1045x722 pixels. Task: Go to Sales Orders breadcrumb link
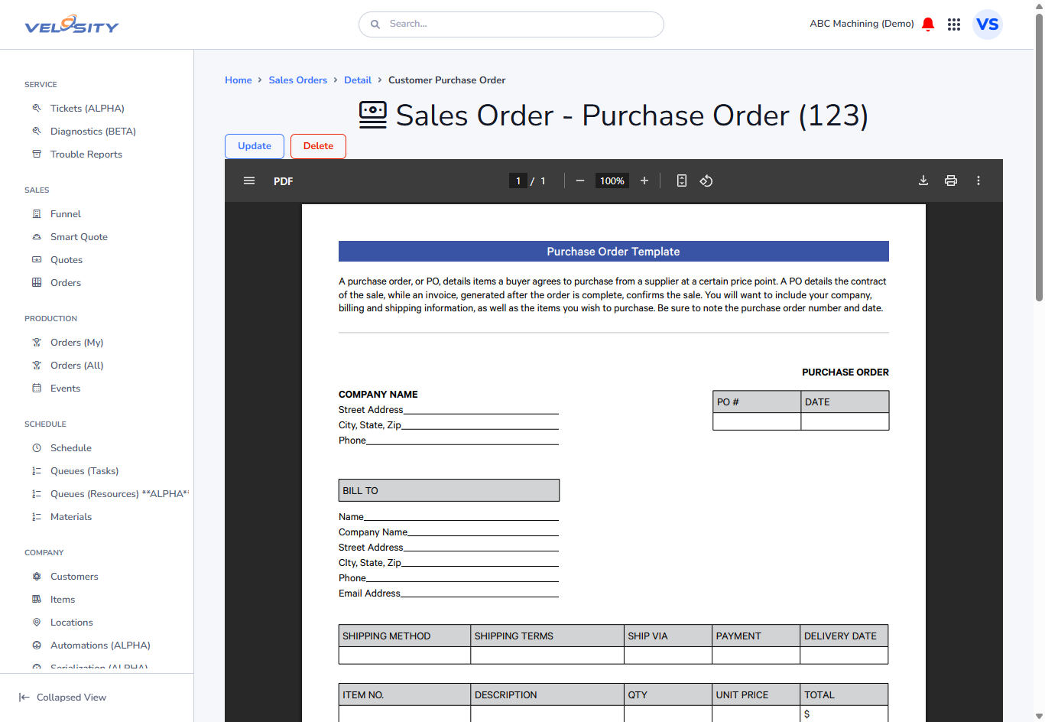coord(298,80)
